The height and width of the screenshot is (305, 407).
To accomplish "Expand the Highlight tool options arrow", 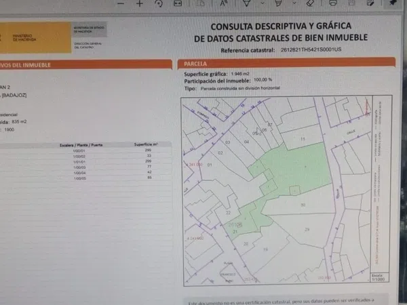I will tap(294, 3).
